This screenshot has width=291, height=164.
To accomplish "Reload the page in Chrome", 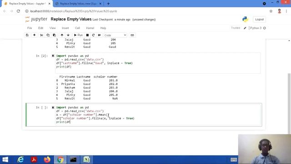I will coord(18,11).
